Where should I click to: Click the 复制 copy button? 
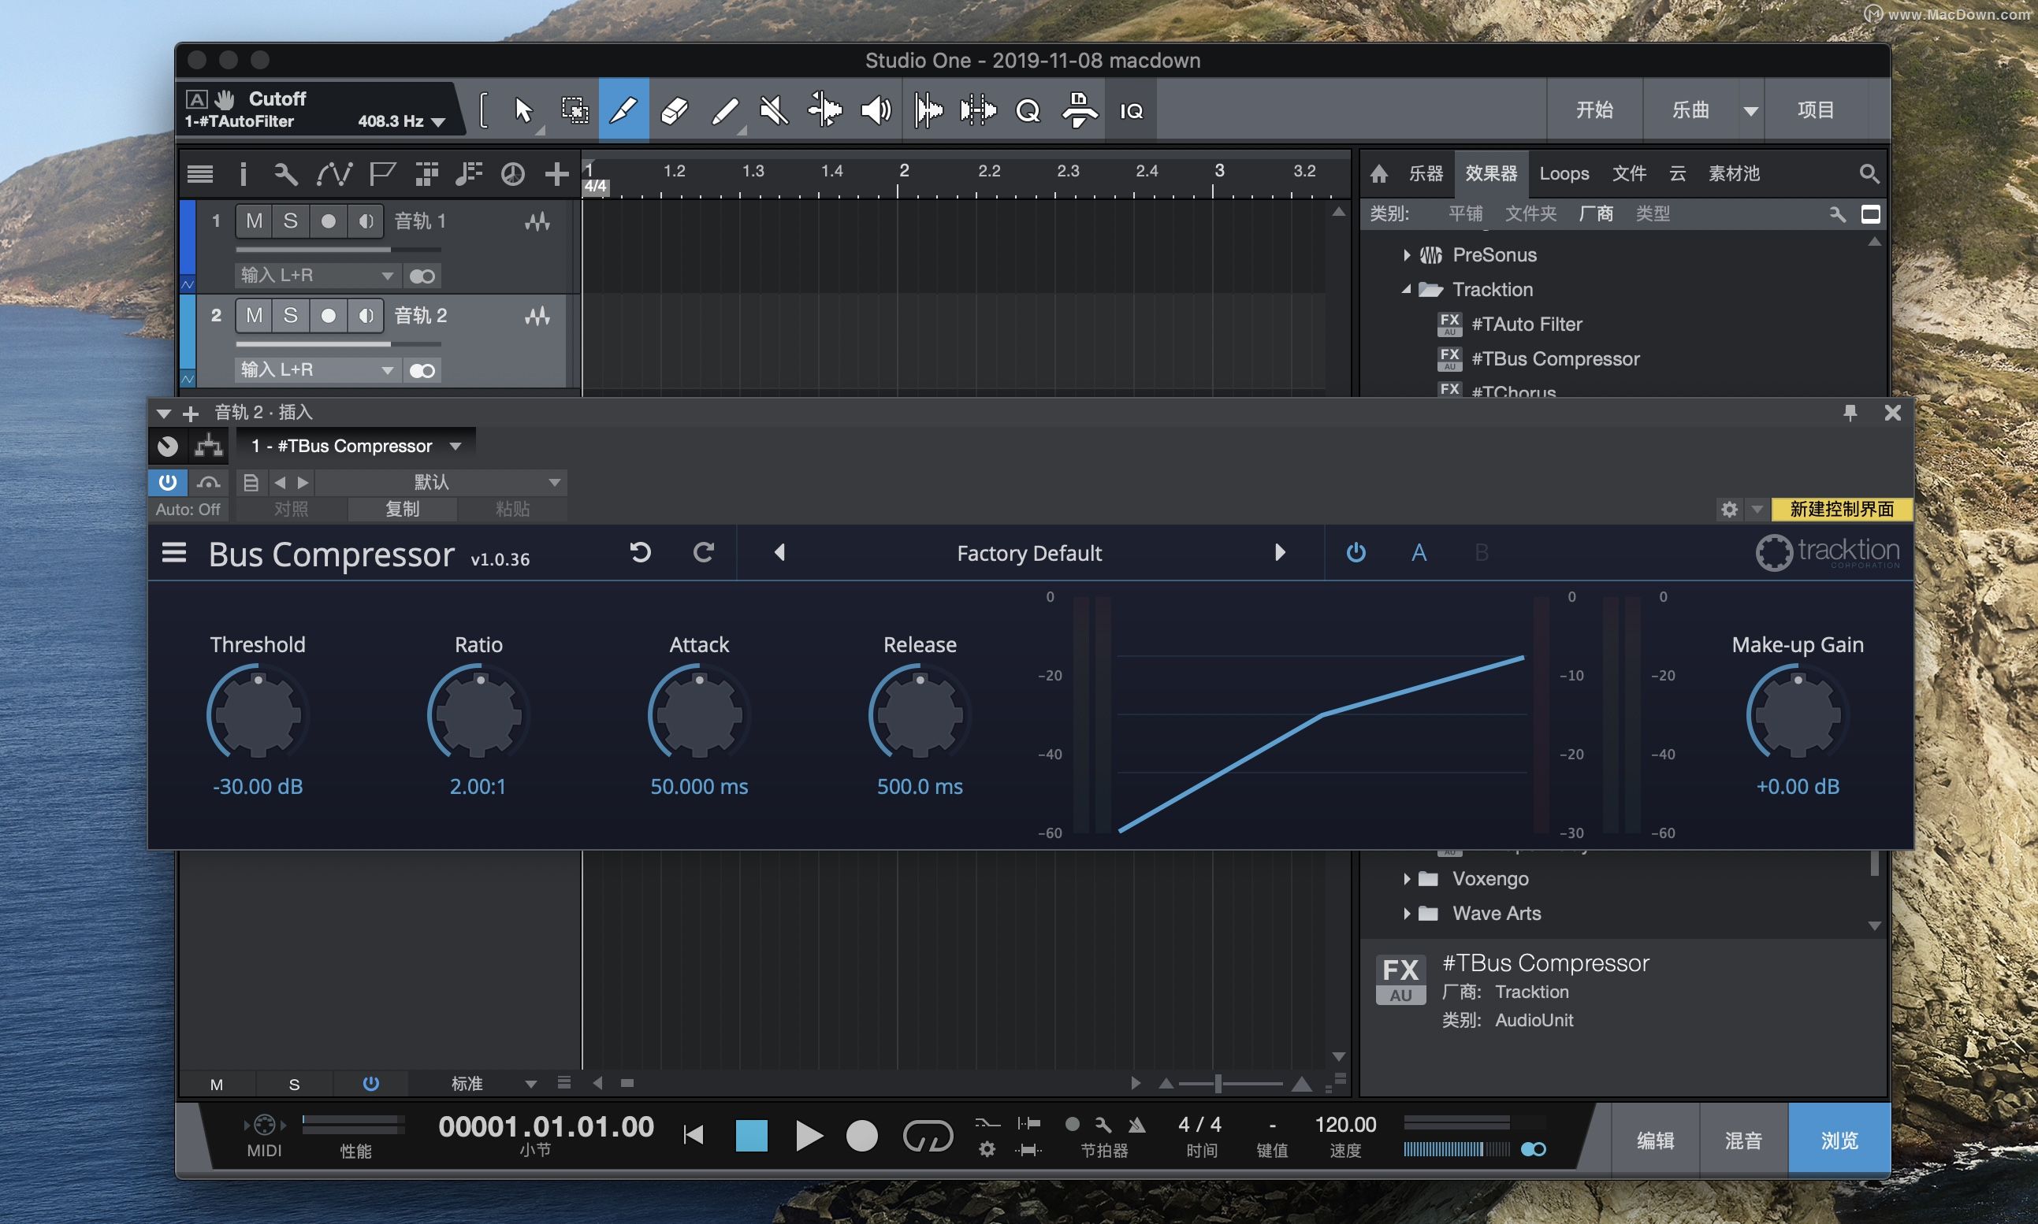pos(403,509)
